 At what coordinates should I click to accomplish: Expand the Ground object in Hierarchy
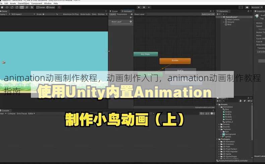click(x=224, y=22)
